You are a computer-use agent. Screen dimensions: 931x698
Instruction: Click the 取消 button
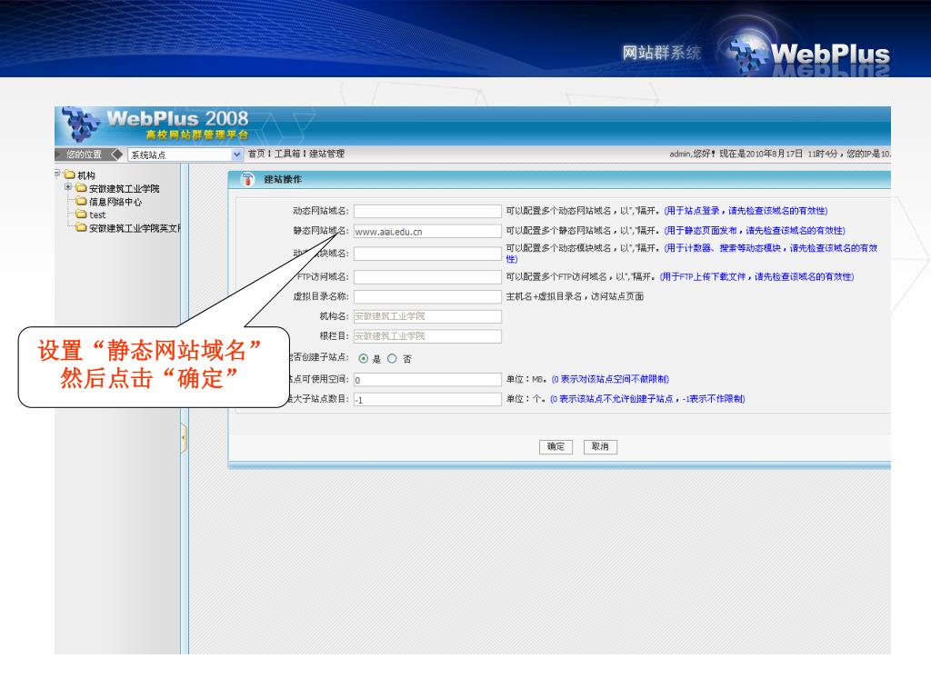pos(600,447)
